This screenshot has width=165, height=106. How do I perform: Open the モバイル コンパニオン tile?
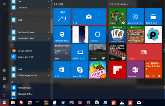pos(80,52)
